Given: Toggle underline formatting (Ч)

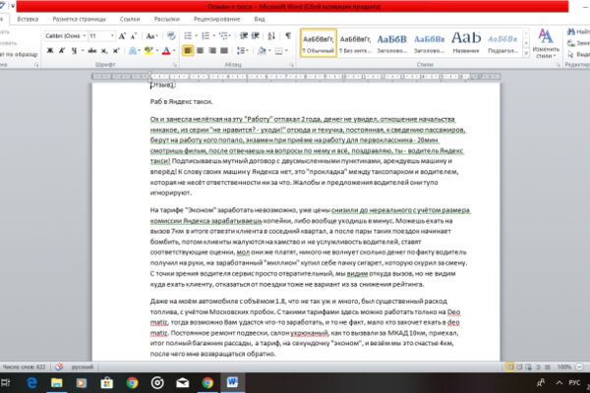Looking at the screenshot, I should 74,50.
